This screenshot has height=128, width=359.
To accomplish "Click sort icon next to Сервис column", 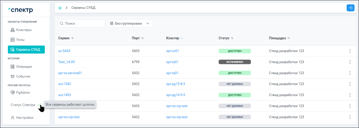I will pyautogui.click(x=73, y=38).
